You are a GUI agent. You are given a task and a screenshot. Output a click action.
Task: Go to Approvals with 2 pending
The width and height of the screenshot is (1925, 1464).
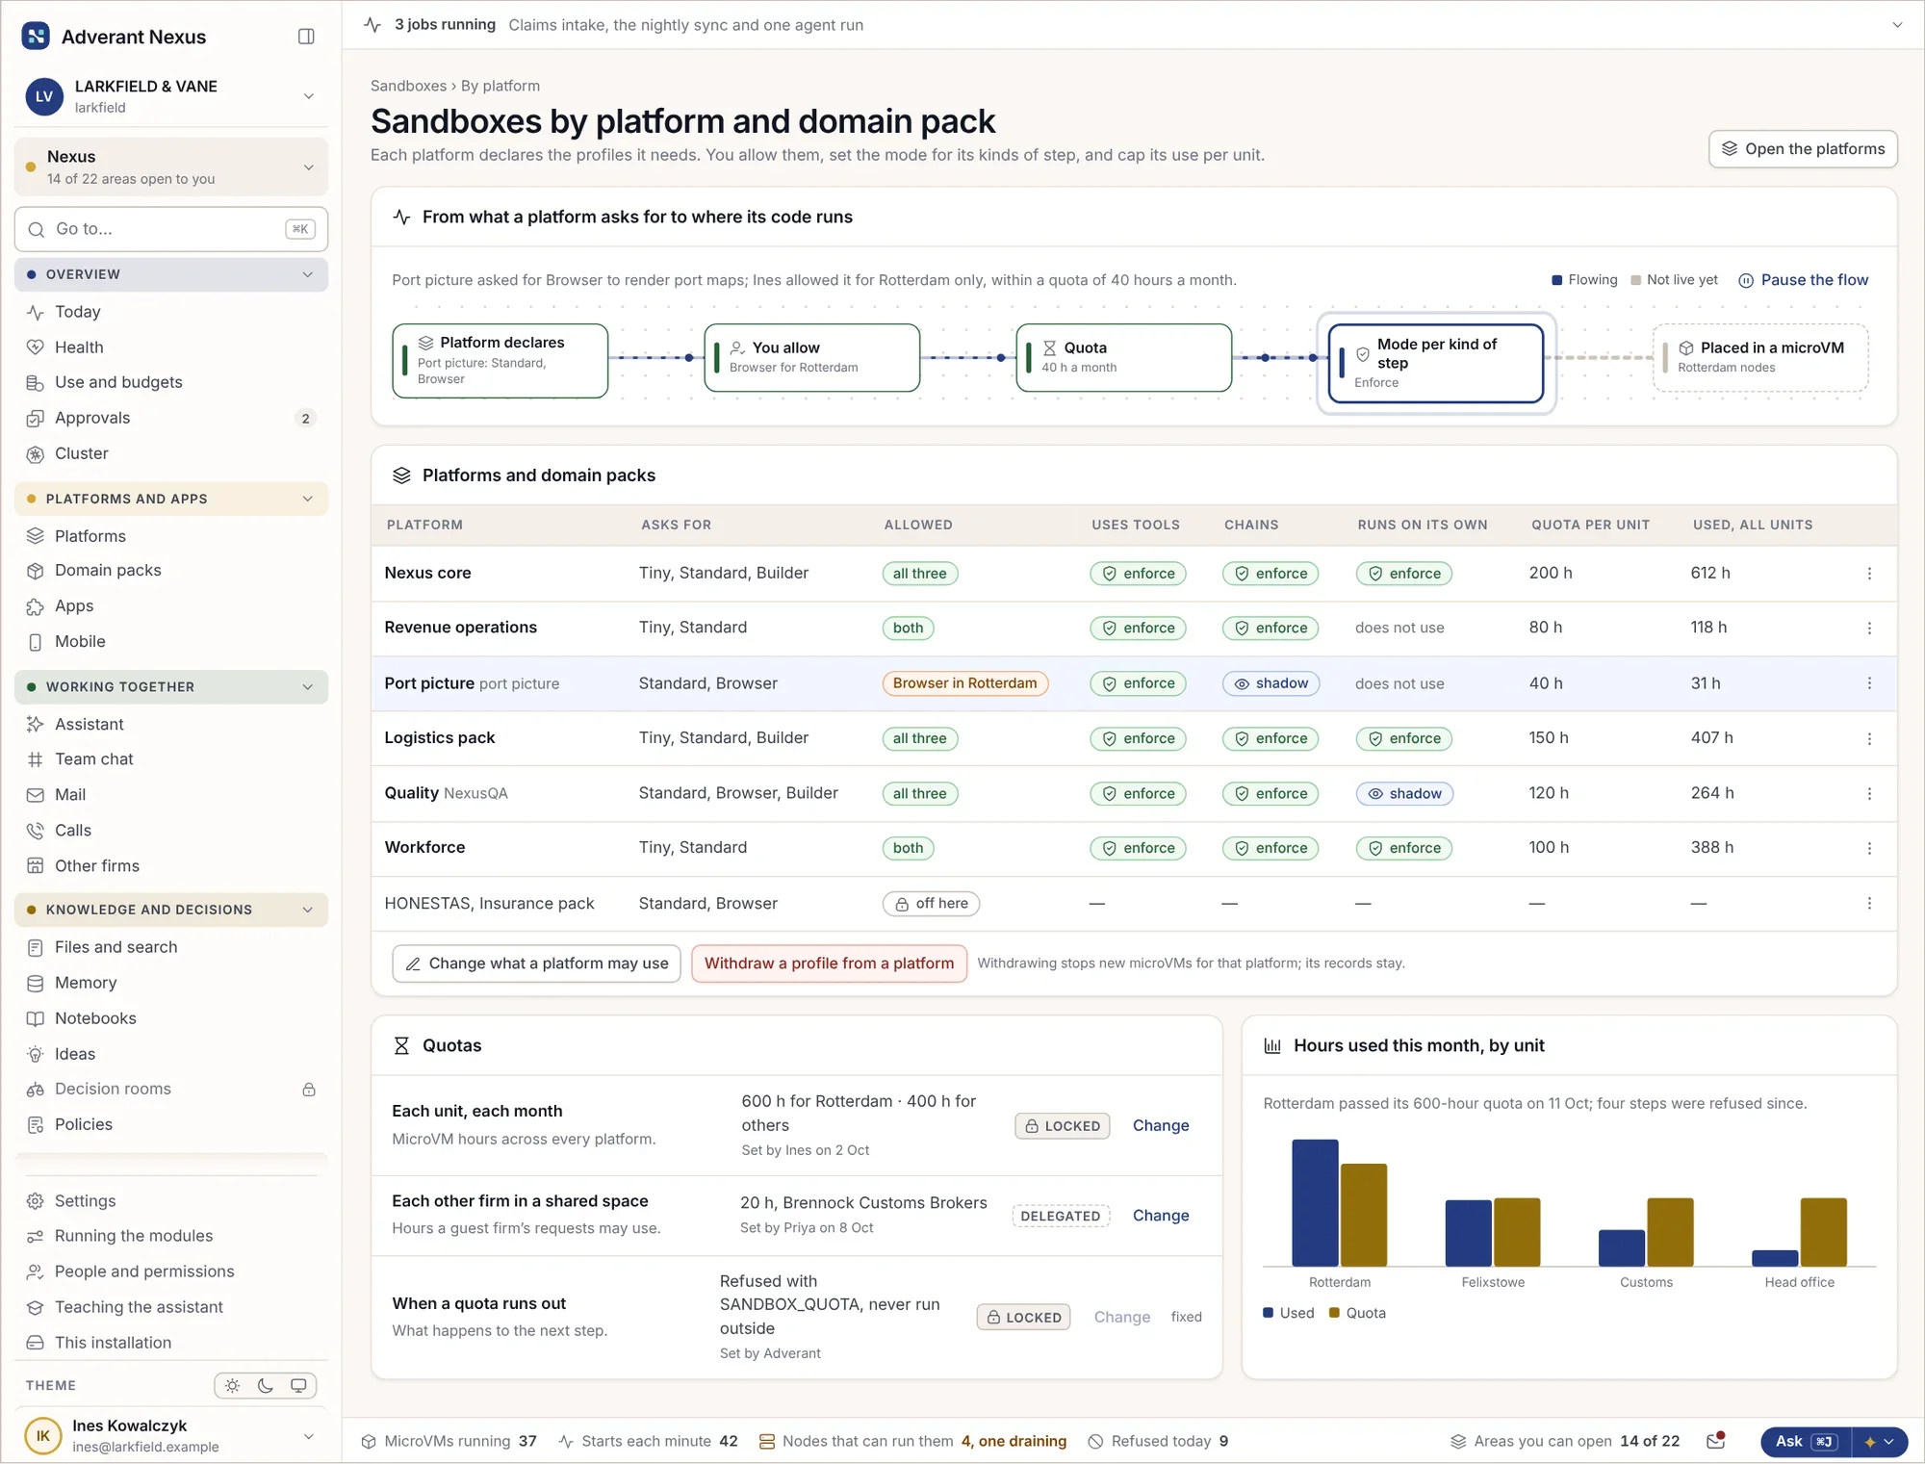click(x=171, y=418)
